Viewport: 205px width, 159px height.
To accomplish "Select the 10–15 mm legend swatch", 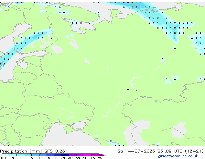I will point(43,155).
